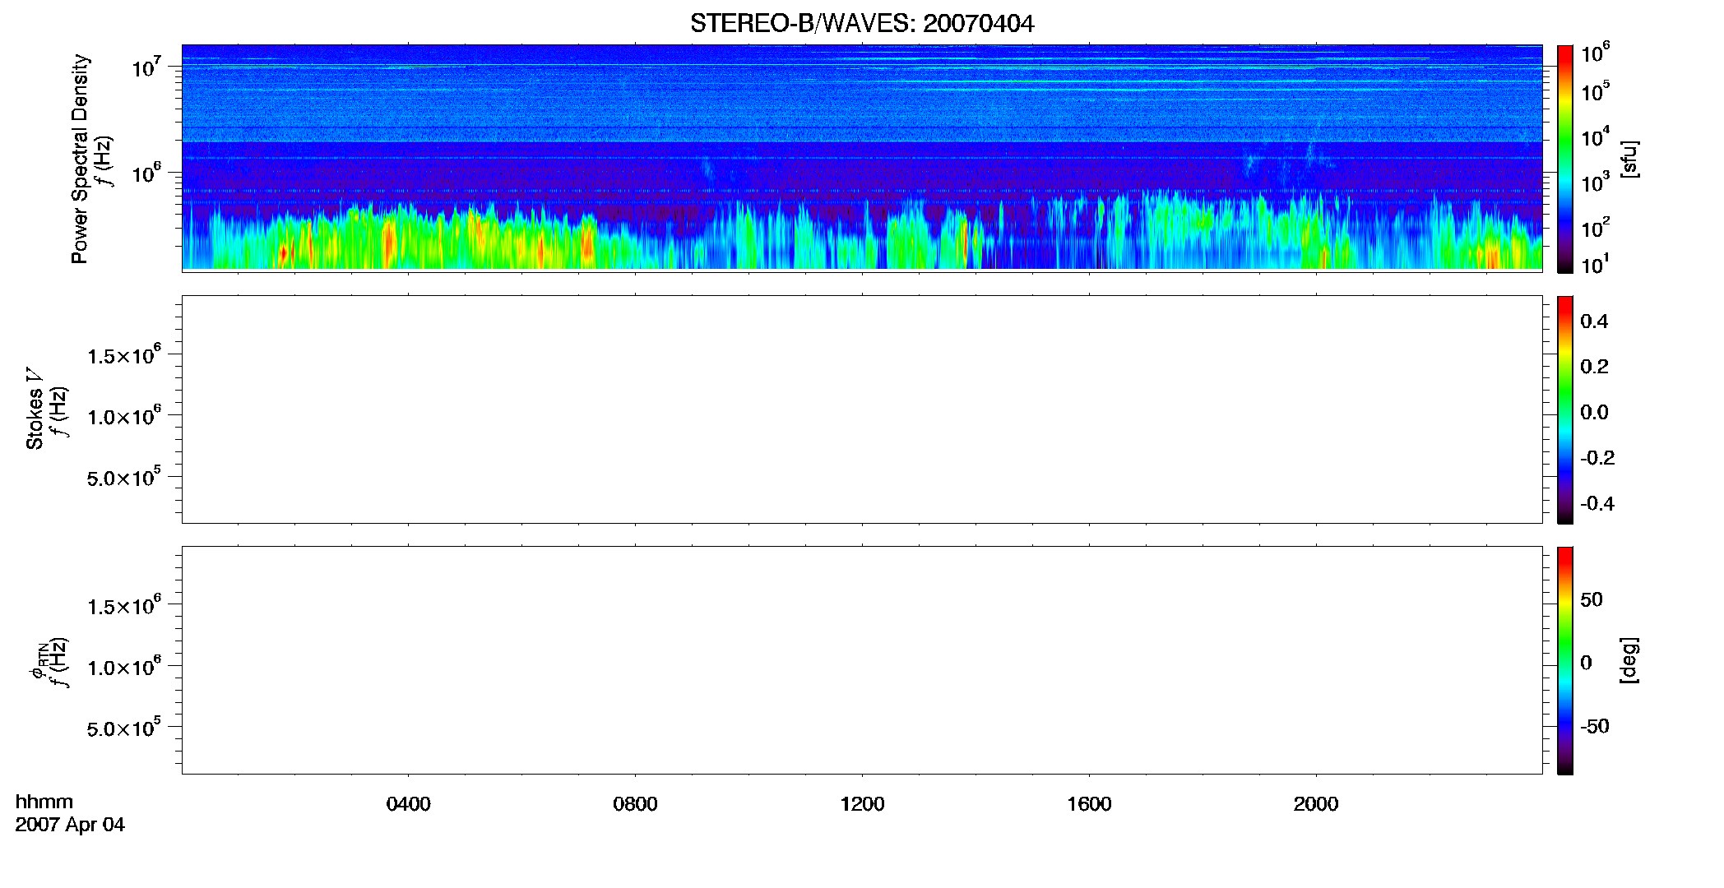Click the -50 label on angle colorbar
The width and height of the screenshot is (1724, 888).
1595,726
